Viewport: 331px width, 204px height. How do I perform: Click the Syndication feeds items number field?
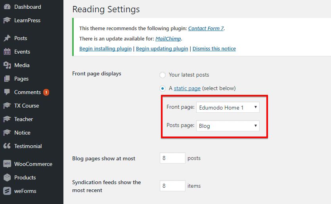tap(172, 186)
